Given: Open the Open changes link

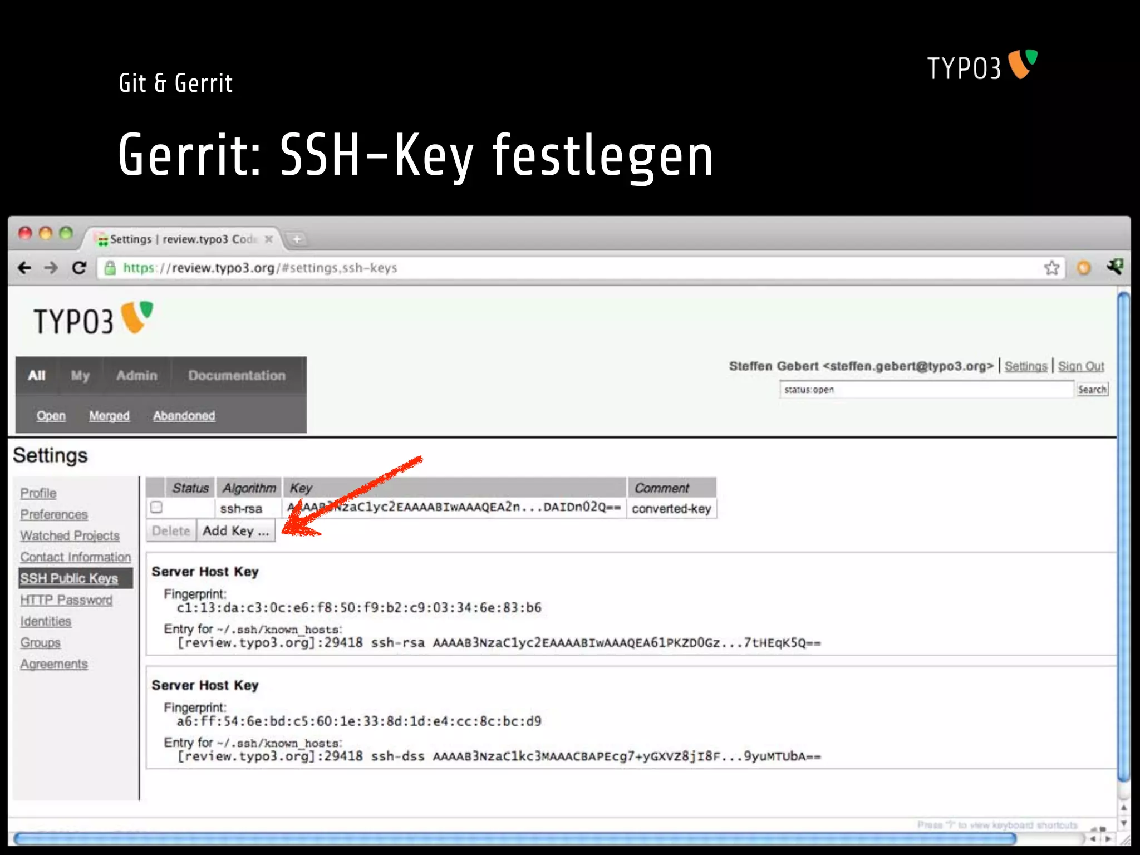Looking at the screenshot, I should pos(51,416).
